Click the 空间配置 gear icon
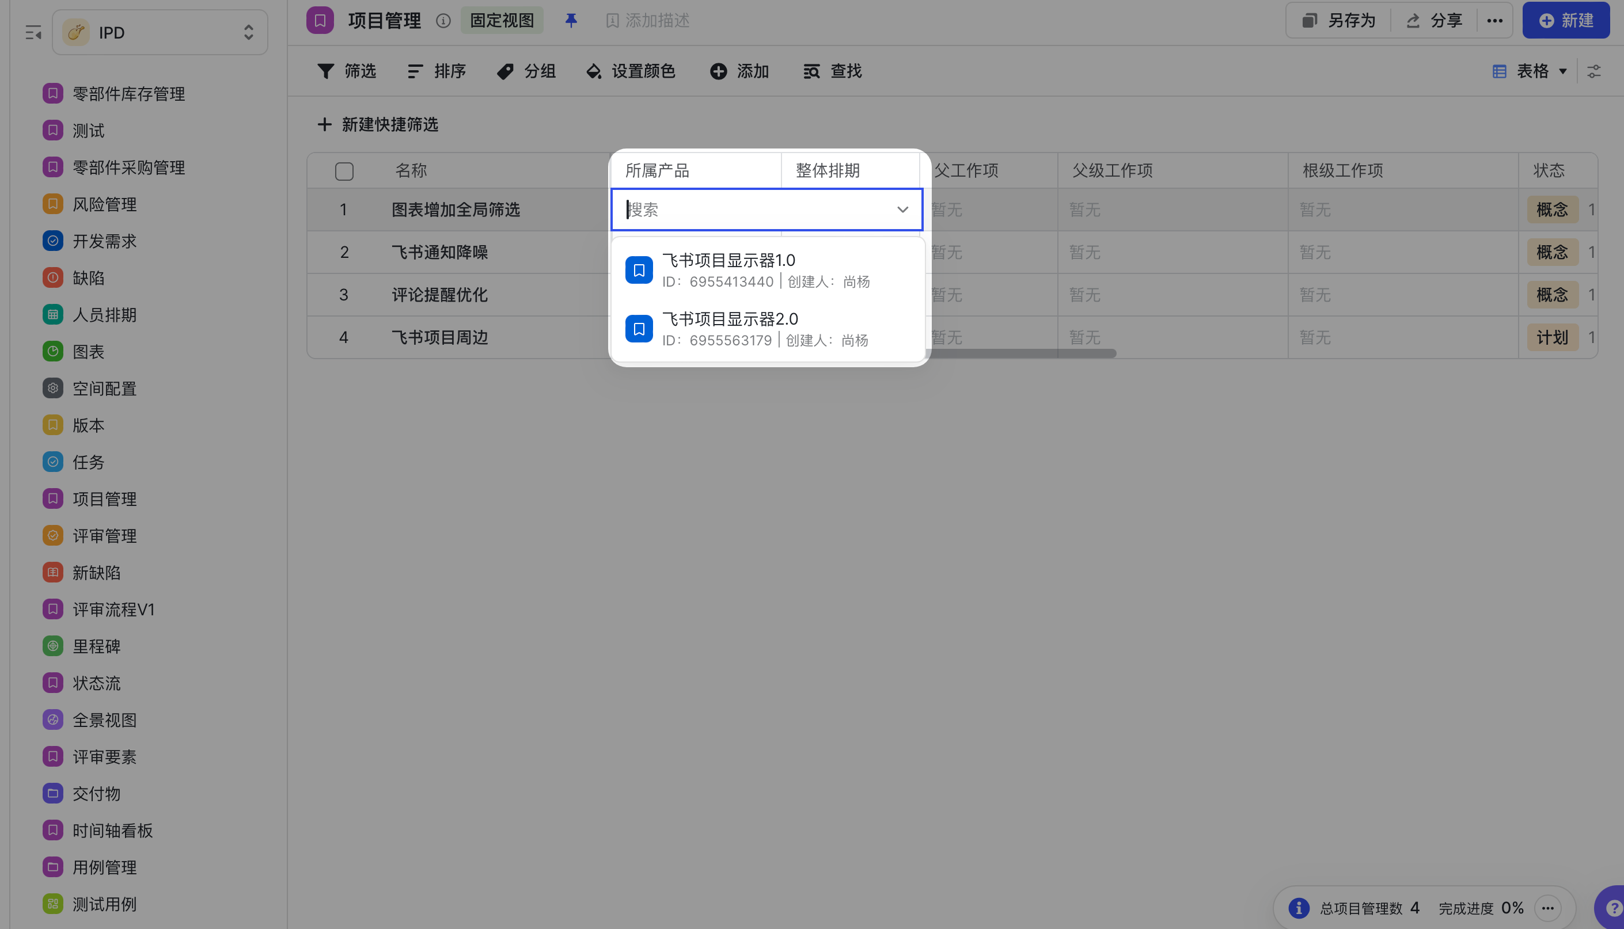Screen dimensions: 1624x929 pyautogui.click(x=53, y=388)
